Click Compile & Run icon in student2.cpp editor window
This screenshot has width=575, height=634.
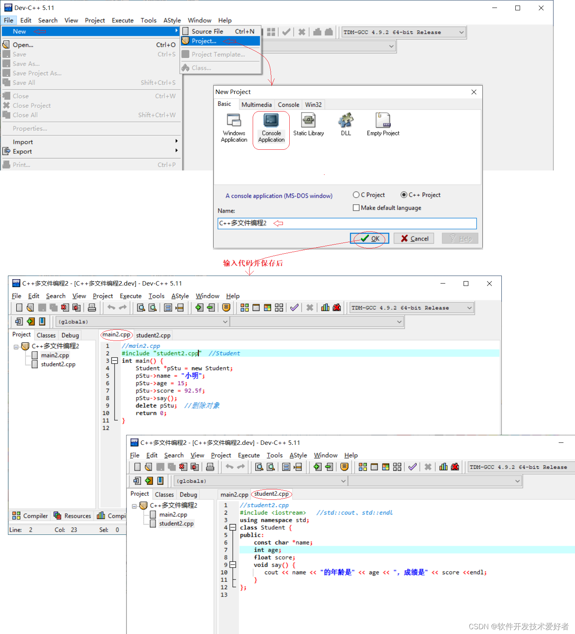[x=386, y=467]
